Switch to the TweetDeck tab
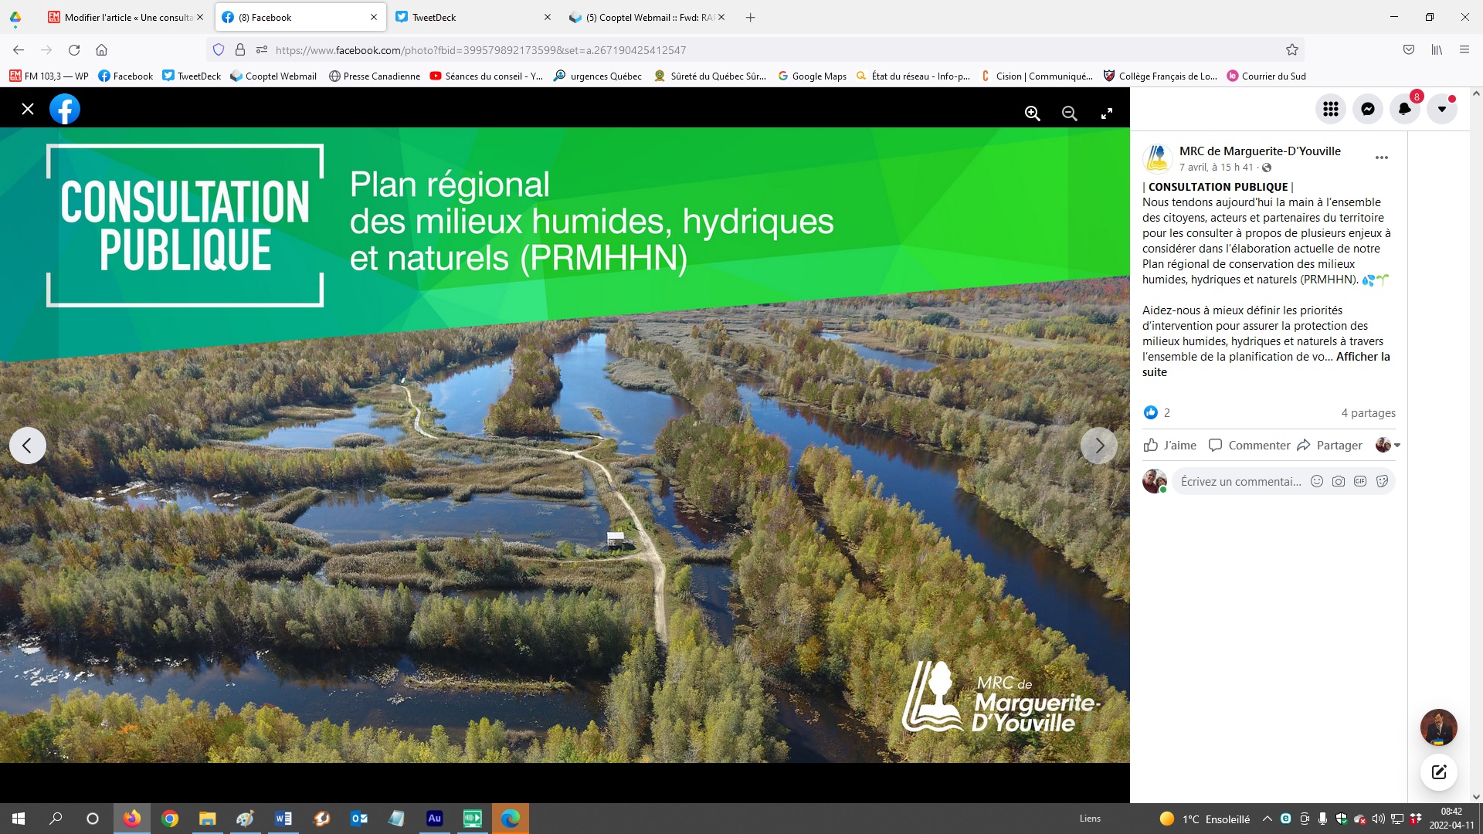The width and height of the screenshot is (1483, 834). click(x=434, y=17)
